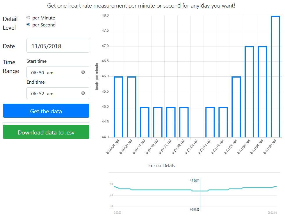Click the '6:51:04 AM' axis label
Screen dimensions: 285x217
click(x=191, y=147)
